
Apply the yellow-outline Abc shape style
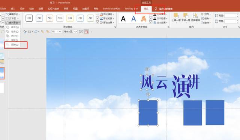(70, 18)
